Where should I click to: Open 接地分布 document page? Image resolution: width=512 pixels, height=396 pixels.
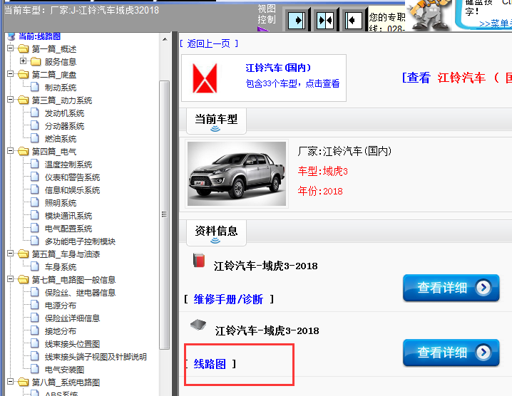tap(61, 331)
